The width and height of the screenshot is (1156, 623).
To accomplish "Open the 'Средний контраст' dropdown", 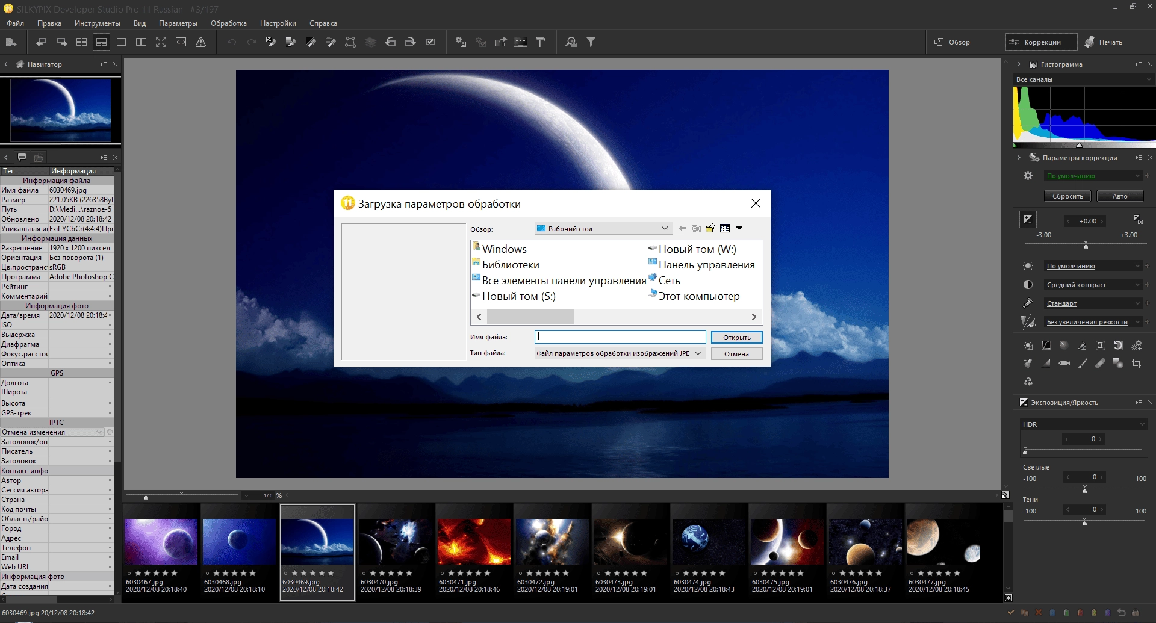I will pos(1093,285).
